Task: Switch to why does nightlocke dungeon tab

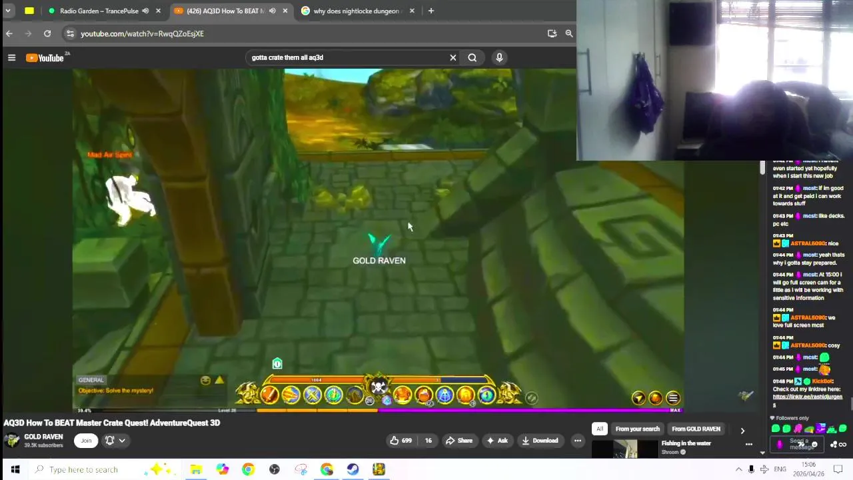Action: 356,11
